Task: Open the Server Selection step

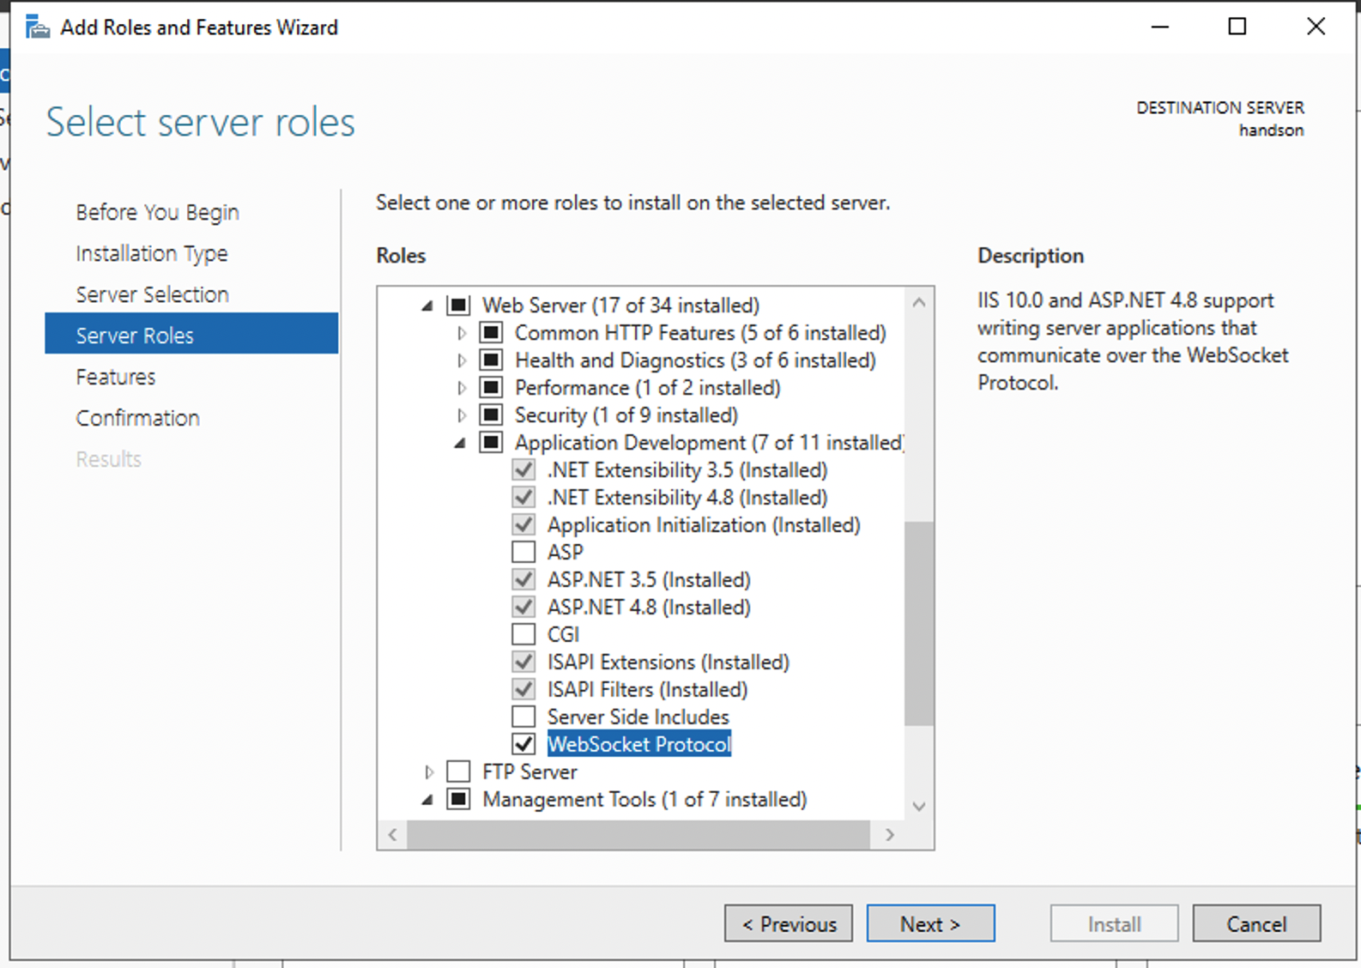Action: pos(152,294)
